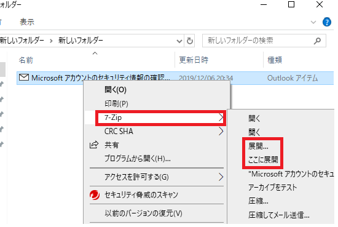Expand the breadcrumb separator arrow between folders
The width and height of the screenshot is (338, 227).
tap(51, 41)
